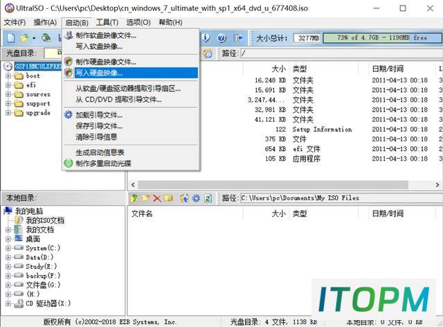Choose 保存引导文件... menu entry
This screenshot has width=443, height=327.
pyautogui.click(x=131, y=126)
